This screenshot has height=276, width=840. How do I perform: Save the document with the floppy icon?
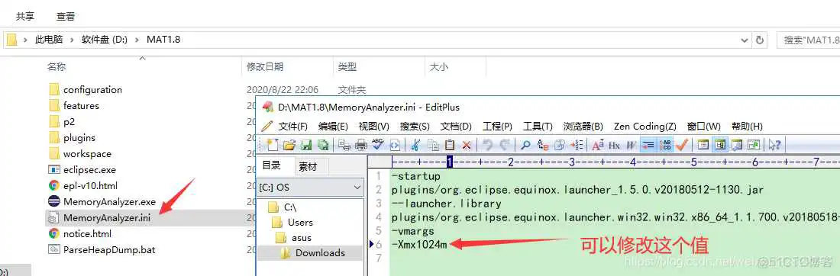[306, 144]
